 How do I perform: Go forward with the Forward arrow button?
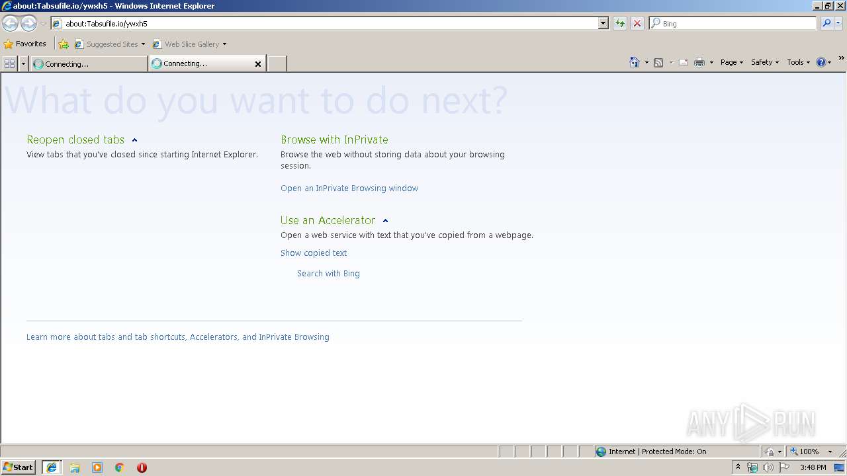(x=28, y=23)
